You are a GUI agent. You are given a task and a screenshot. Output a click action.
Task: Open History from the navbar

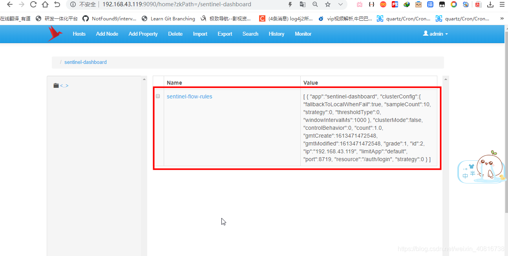276,34
